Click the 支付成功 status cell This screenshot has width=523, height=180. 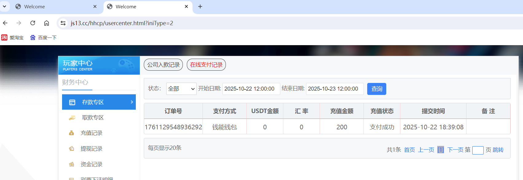pos(382,127)
